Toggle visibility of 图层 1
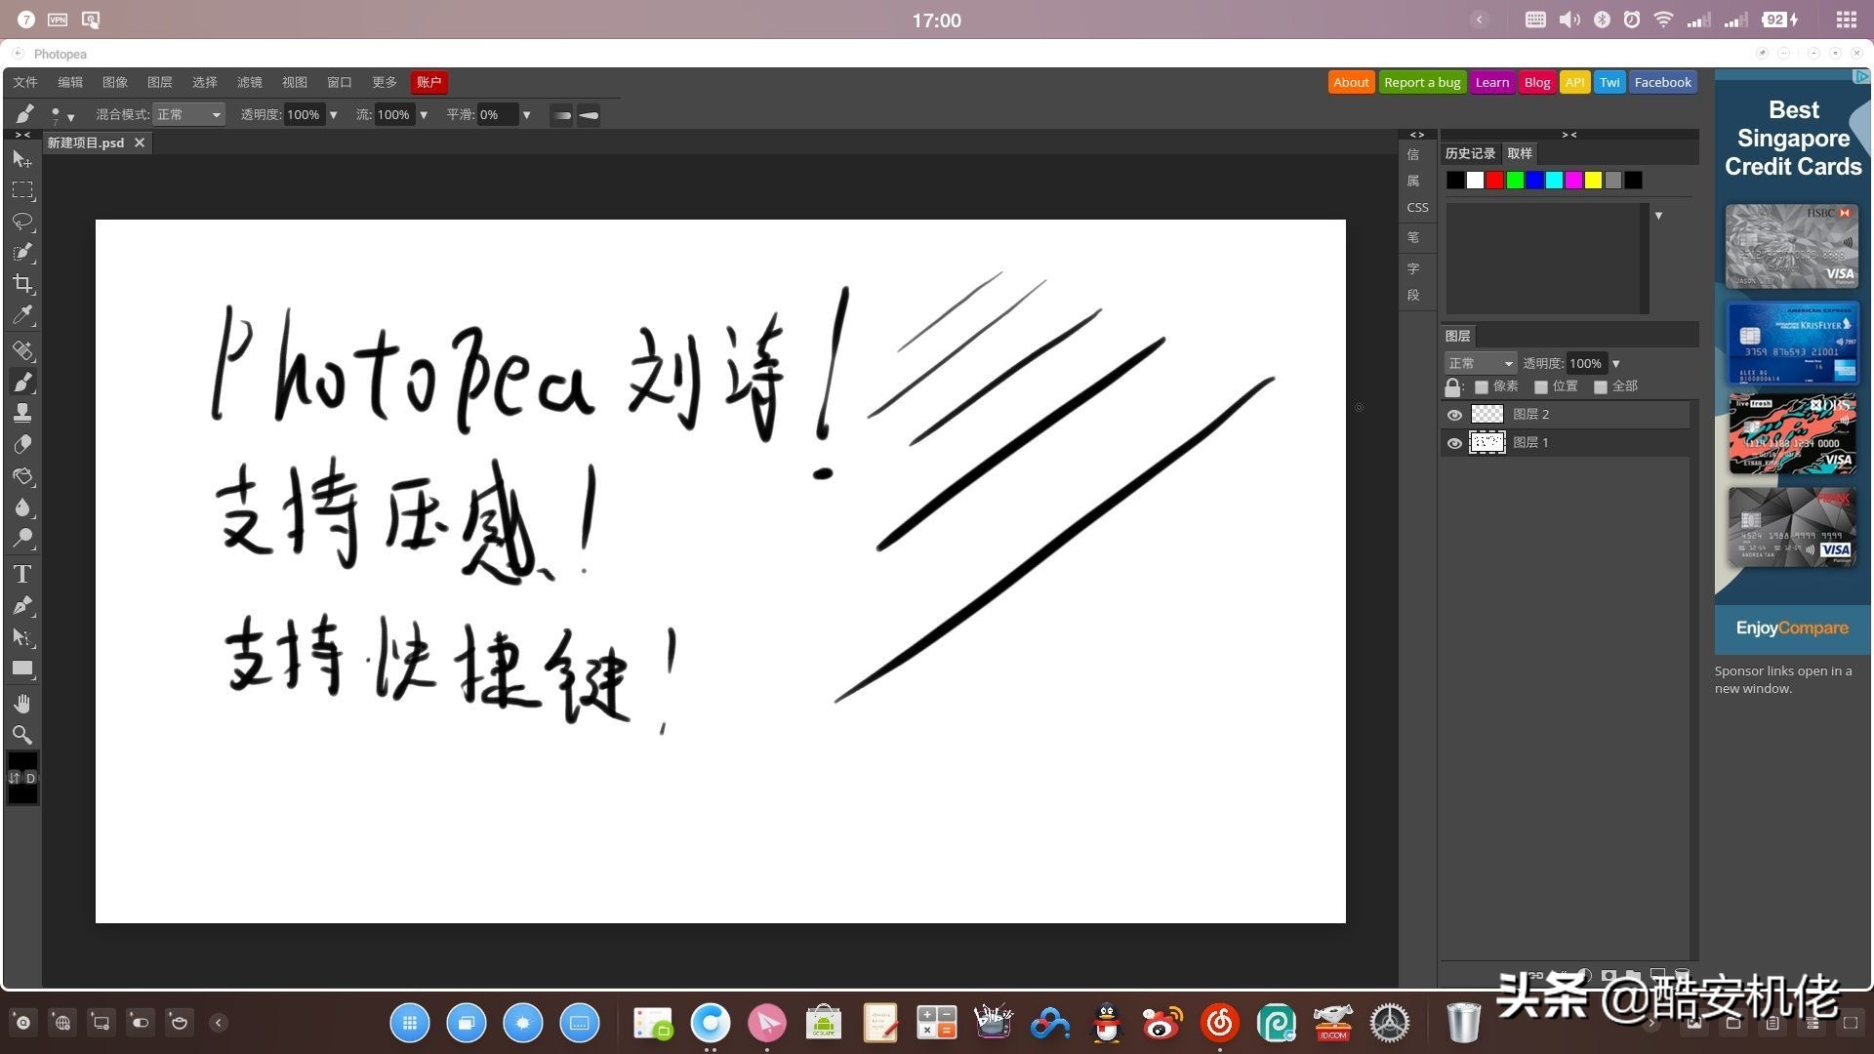This screenshot has height=1054, width=1874. (1454, 443)
